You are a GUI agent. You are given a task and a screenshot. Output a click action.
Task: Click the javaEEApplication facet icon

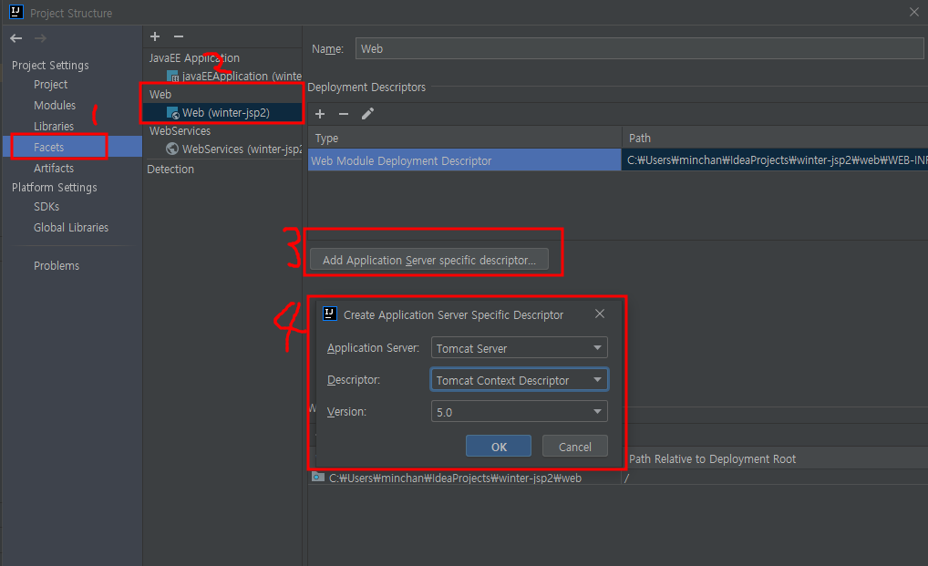click(x=173, y=77)
